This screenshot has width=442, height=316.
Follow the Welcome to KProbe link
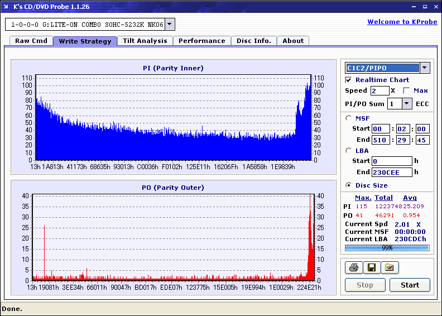(x=401, y=22)
